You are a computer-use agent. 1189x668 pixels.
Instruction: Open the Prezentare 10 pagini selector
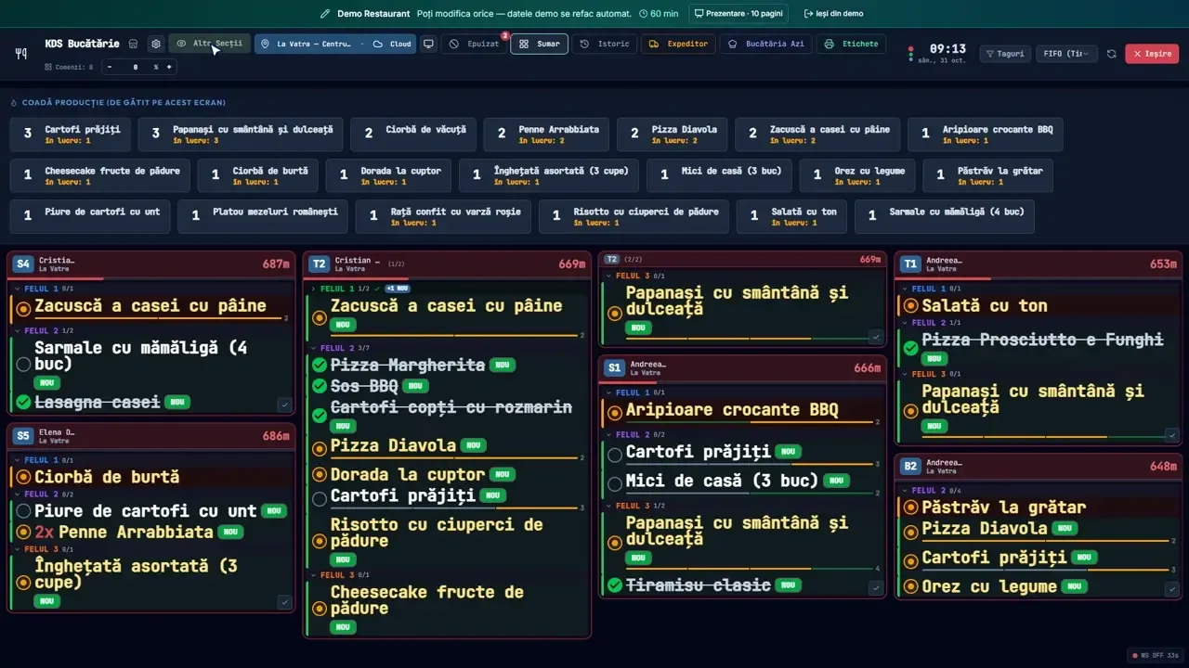(738, 14)
